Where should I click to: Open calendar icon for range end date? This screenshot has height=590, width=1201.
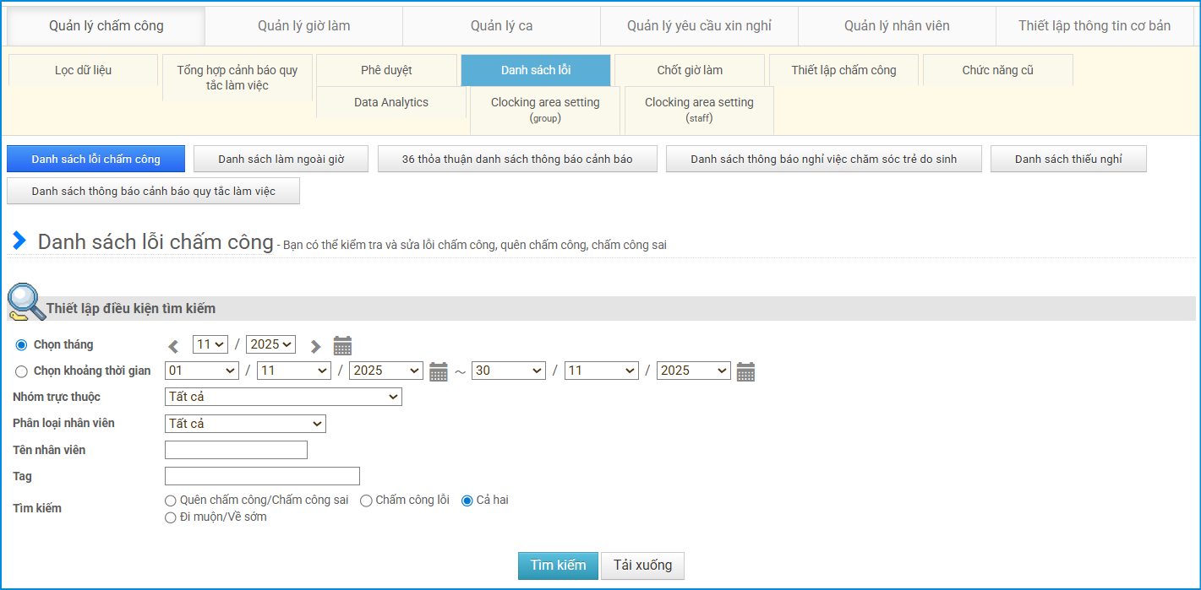click(x=745, y=371)
